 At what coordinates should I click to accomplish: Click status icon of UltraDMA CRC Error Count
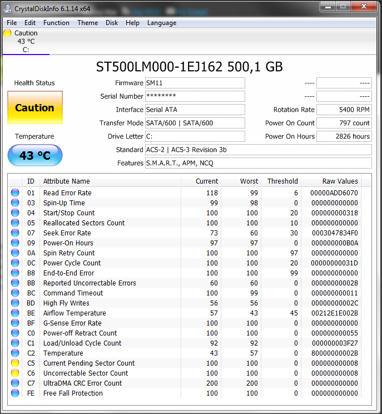pos(15,383)
